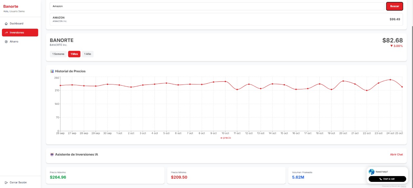Click the Start a call button

click(x=387, y=179)
